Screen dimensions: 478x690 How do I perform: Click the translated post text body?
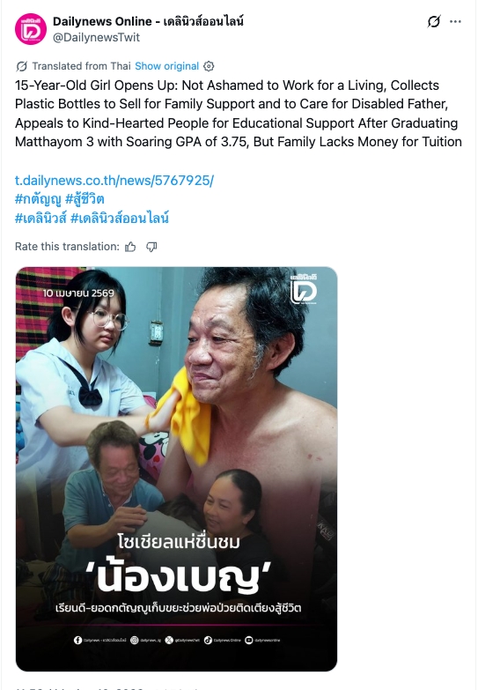click(x=239, y=114)
